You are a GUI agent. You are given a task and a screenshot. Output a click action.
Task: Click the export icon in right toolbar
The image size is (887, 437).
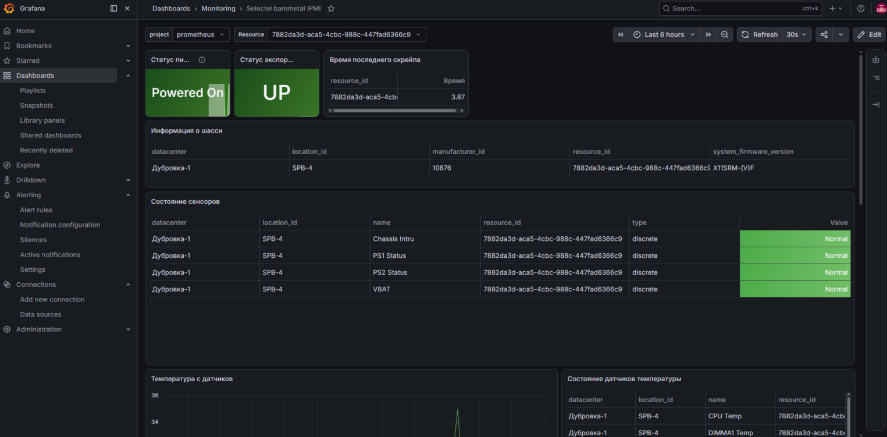click(x=876, y=59)
